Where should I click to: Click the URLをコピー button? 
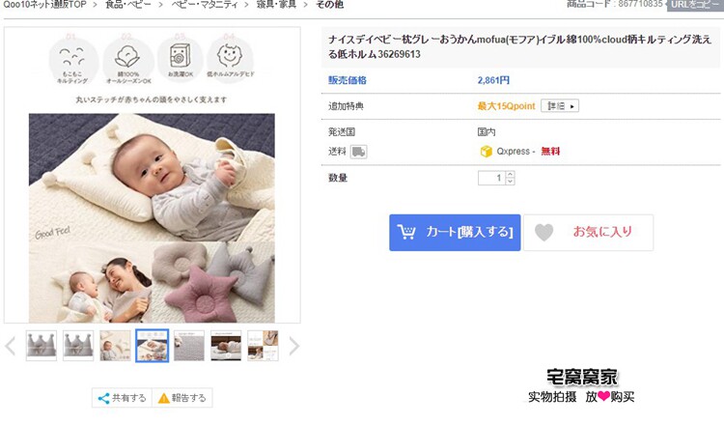coord(694,5)
